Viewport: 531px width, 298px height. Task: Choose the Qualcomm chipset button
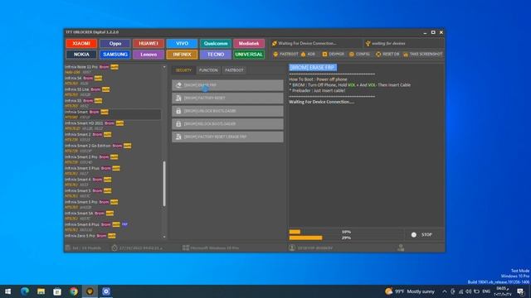pyautogui.click(x=216, y=44)
